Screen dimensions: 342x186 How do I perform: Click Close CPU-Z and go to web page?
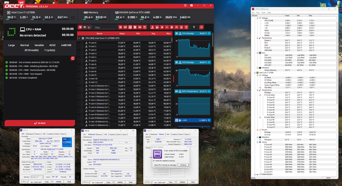165,165
